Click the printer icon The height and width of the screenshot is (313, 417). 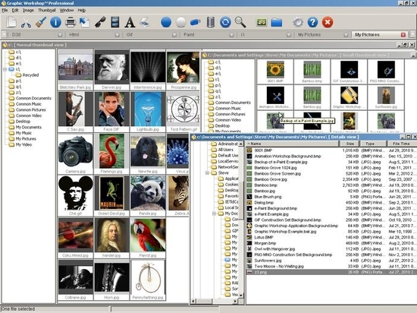click(71, 22)
